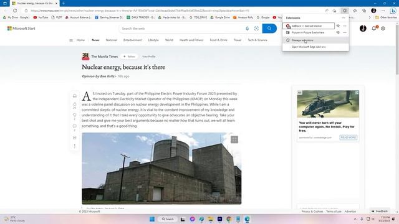Image resolution: width=399 pixels, height=224 pixels.
Task: Expand favorites bar overflow chevron
Action: click(x=370, y=17)
